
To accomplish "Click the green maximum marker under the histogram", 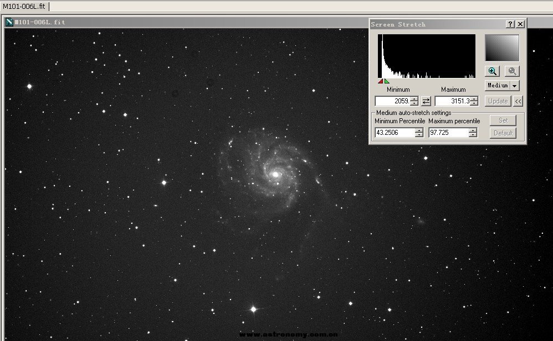I will [387, 81].
